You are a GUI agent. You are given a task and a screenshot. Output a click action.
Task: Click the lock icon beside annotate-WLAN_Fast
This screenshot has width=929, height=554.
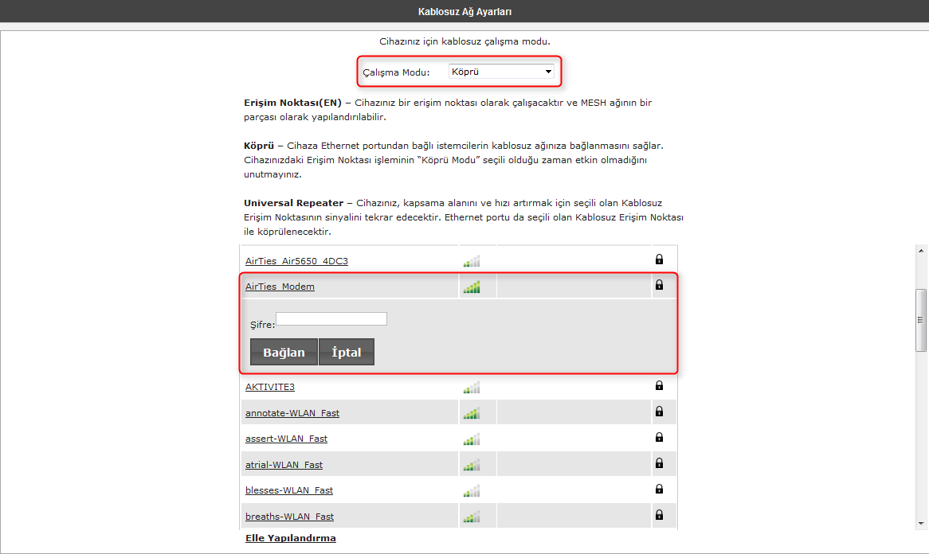point(658,412)
